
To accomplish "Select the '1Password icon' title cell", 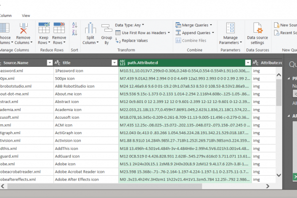I will click(x=86, y=71).
